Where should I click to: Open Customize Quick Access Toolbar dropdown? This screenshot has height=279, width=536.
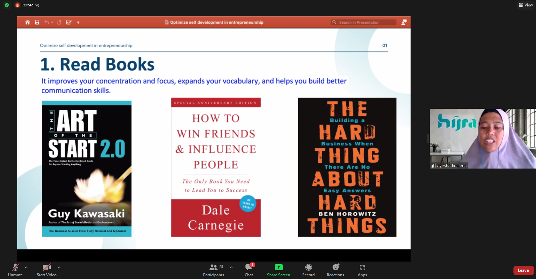pyautogui.click(x=78, y=22)
